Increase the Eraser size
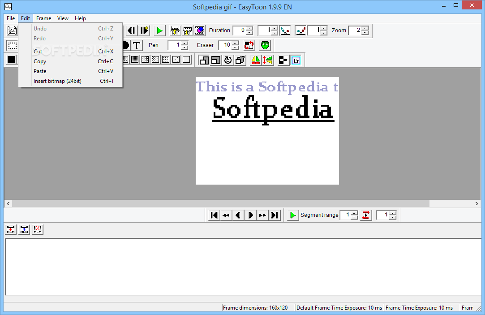 tap(235, 43)
